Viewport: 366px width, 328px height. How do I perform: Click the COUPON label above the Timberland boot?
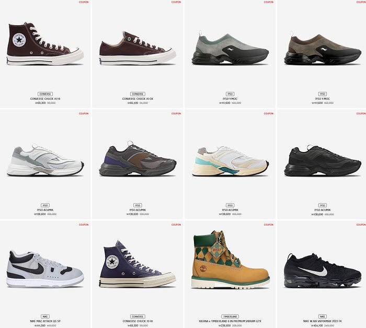(x=268, y=225)
